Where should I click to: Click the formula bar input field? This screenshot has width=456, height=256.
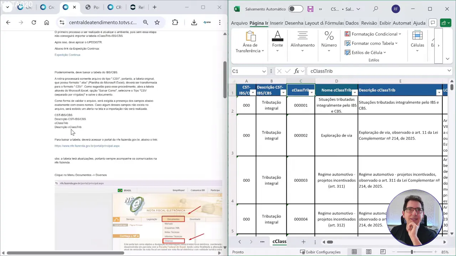pyautogui.click(x=374, y=71)
